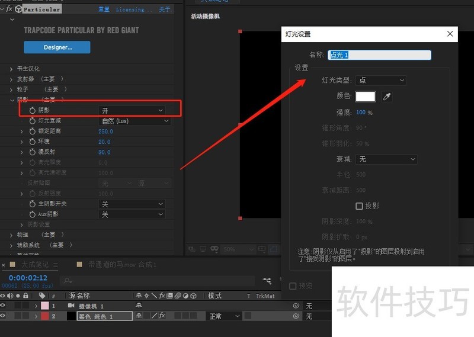
Task: Click the Designer... button
Action: pos(57,47)
